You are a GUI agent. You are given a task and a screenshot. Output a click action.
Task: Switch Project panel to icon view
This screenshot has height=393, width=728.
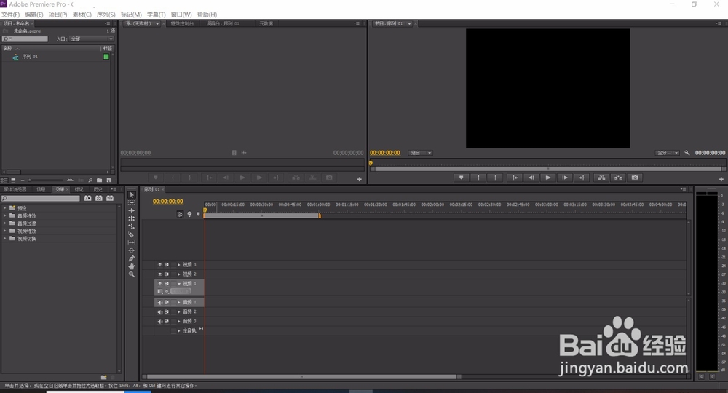pyautogui.click(x=13, y=180)
